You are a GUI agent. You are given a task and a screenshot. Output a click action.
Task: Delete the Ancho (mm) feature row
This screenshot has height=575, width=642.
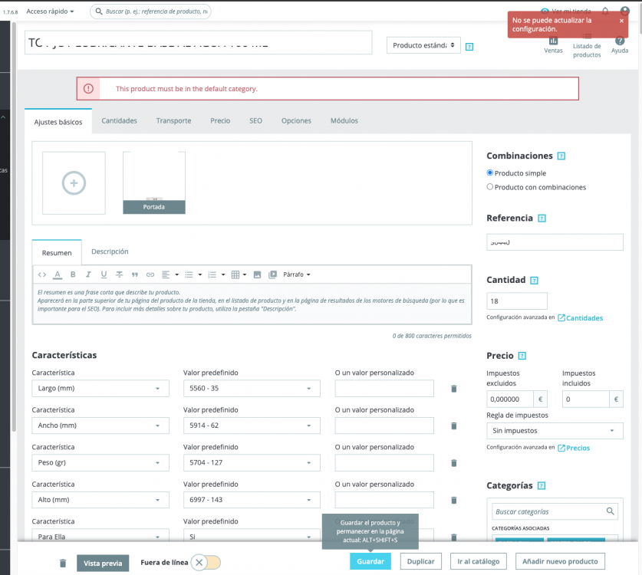453,426
